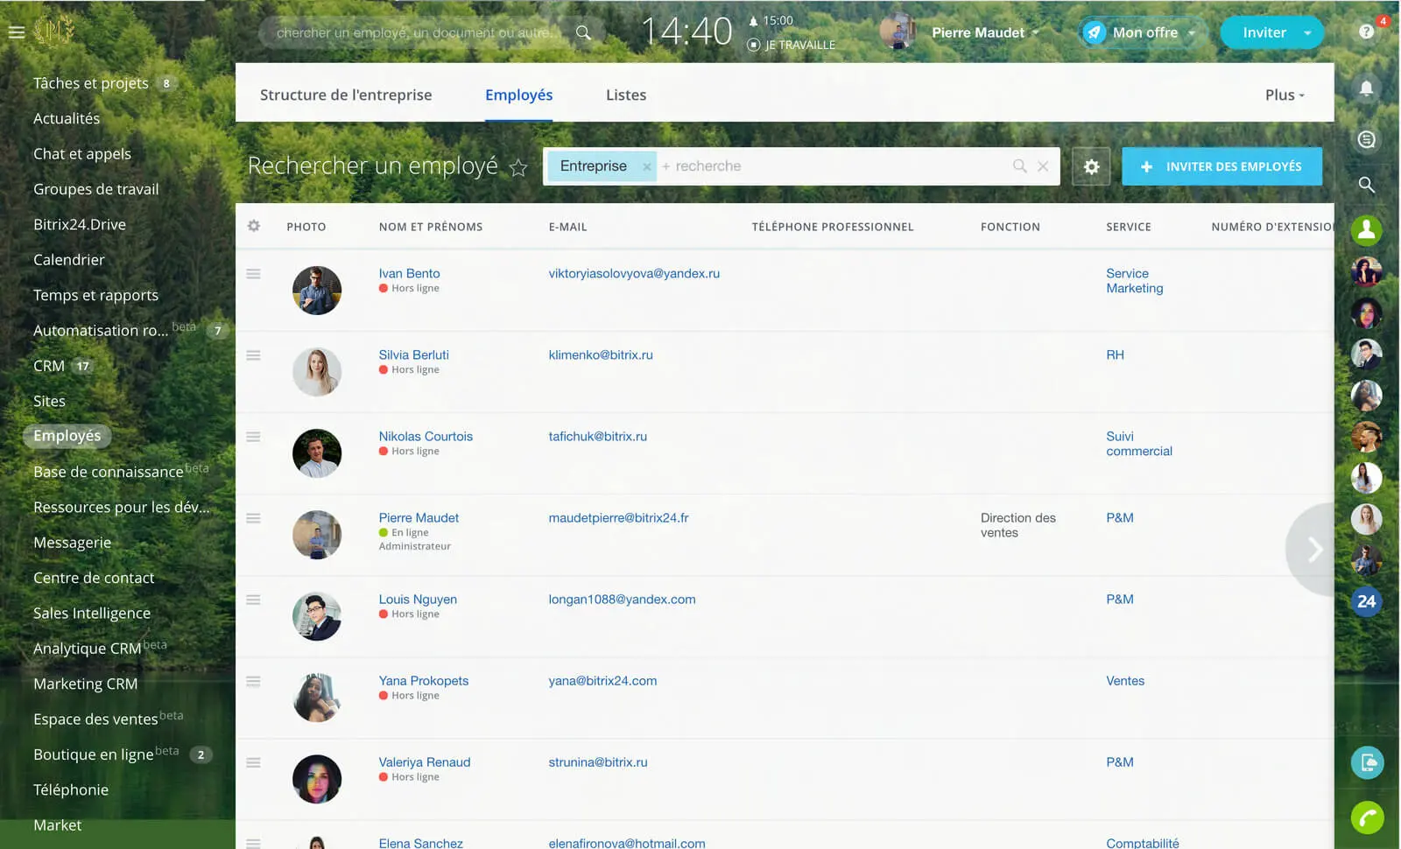Screen dimensions: 1401x849
Task: Click the employee filter search field
Action: tap(832, 166)
